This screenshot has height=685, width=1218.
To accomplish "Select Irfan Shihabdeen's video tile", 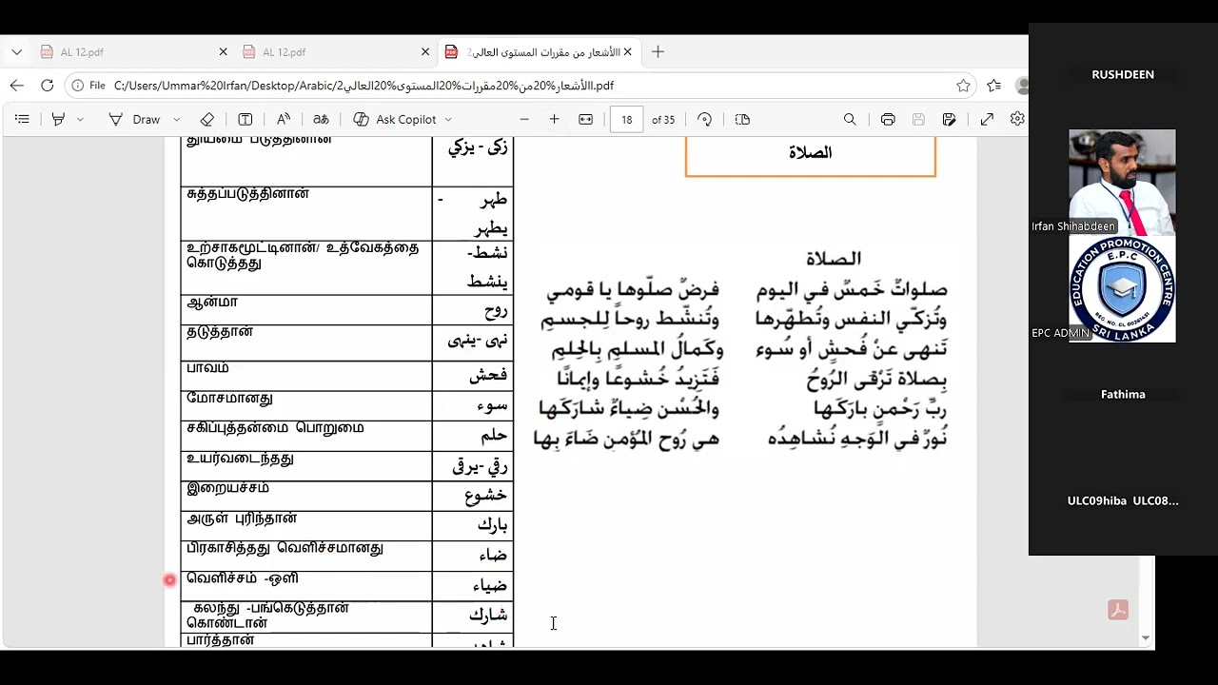I will click(1122, 182).
